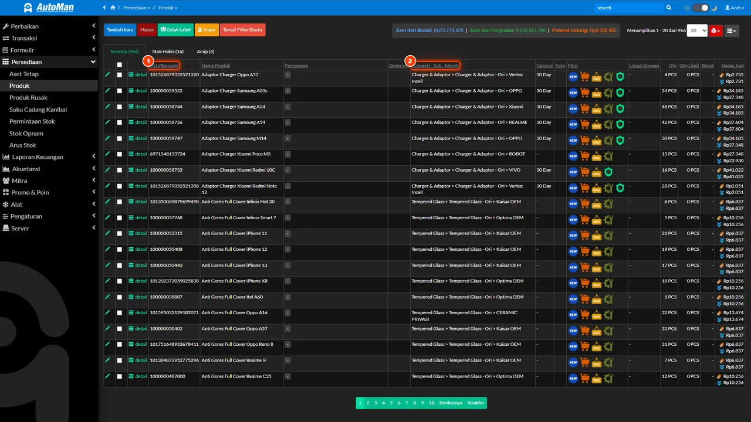Check the box for Anti Gores Full Cover Infinix Smart 7
The height and width of the screenshot is (422, 751).
[x=120, y=217]
